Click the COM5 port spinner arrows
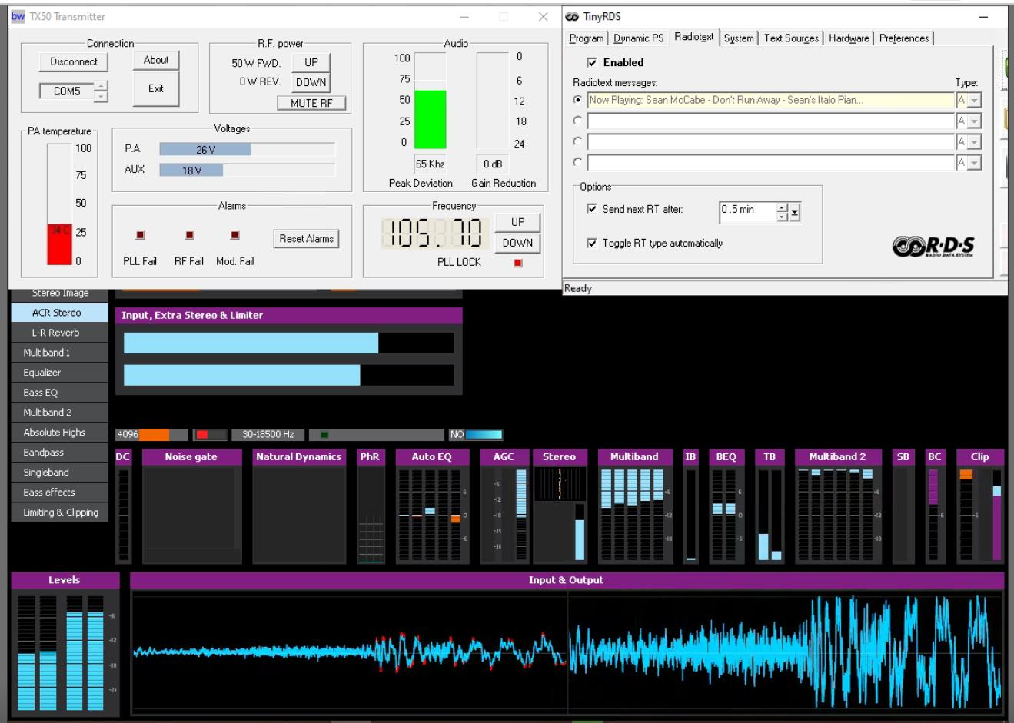The height and width of the screenshot is (723, 1014). point(101,91)
